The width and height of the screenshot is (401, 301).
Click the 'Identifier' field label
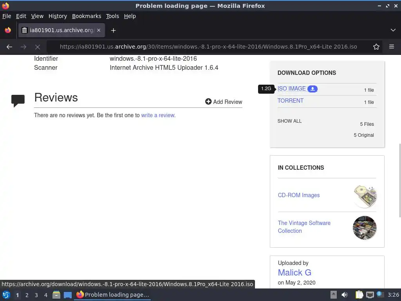tap(46, 59)
